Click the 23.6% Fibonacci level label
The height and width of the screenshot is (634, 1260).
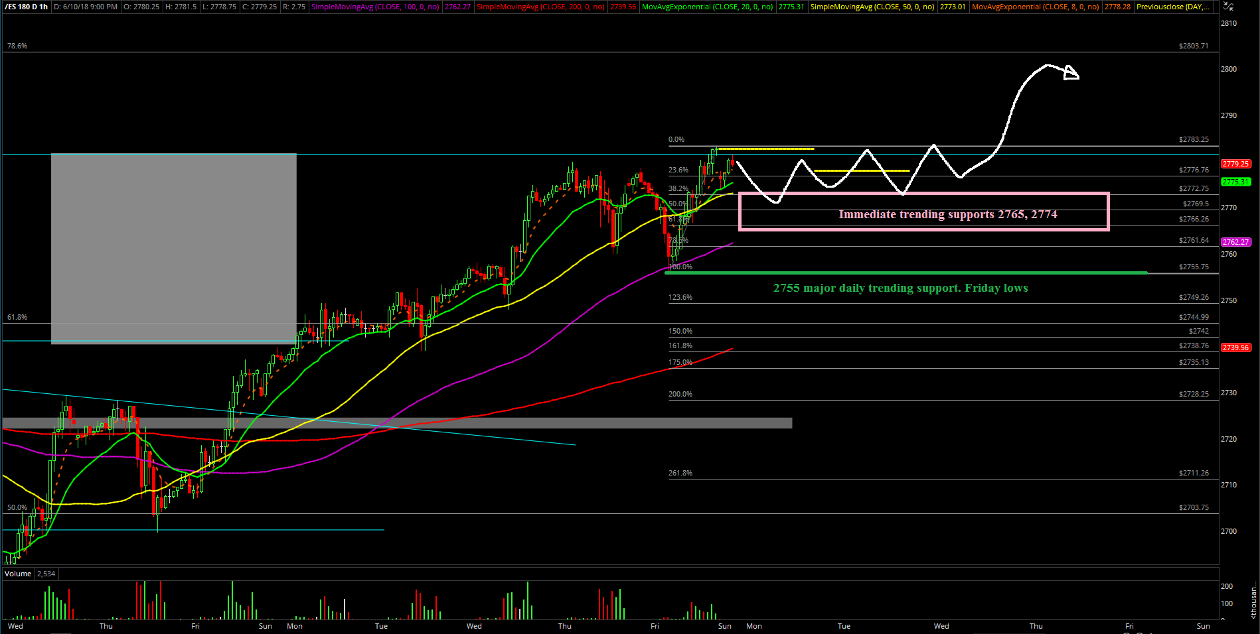(x=678, y=170)
